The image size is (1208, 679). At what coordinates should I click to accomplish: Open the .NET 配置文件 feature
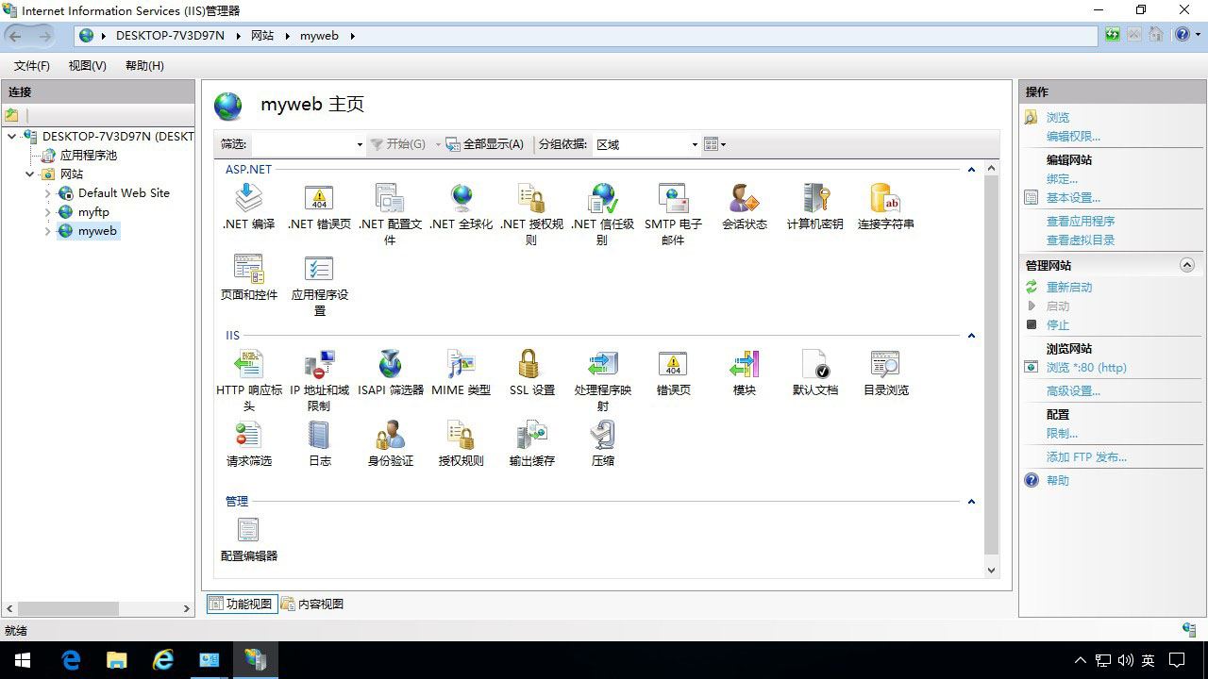pos(390,214)
